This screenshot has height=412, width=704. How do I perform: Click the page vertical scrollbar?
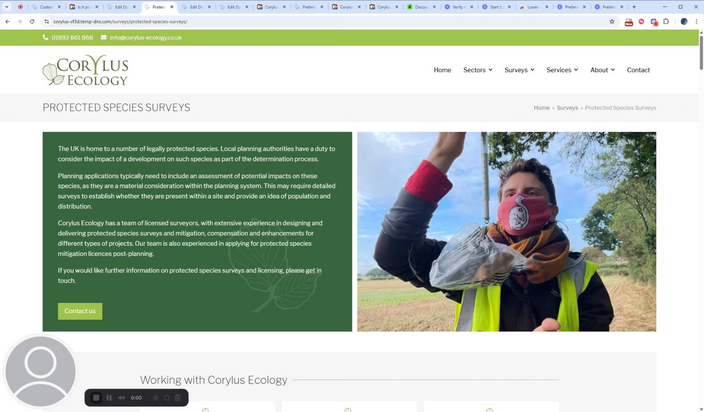(701, 52)
